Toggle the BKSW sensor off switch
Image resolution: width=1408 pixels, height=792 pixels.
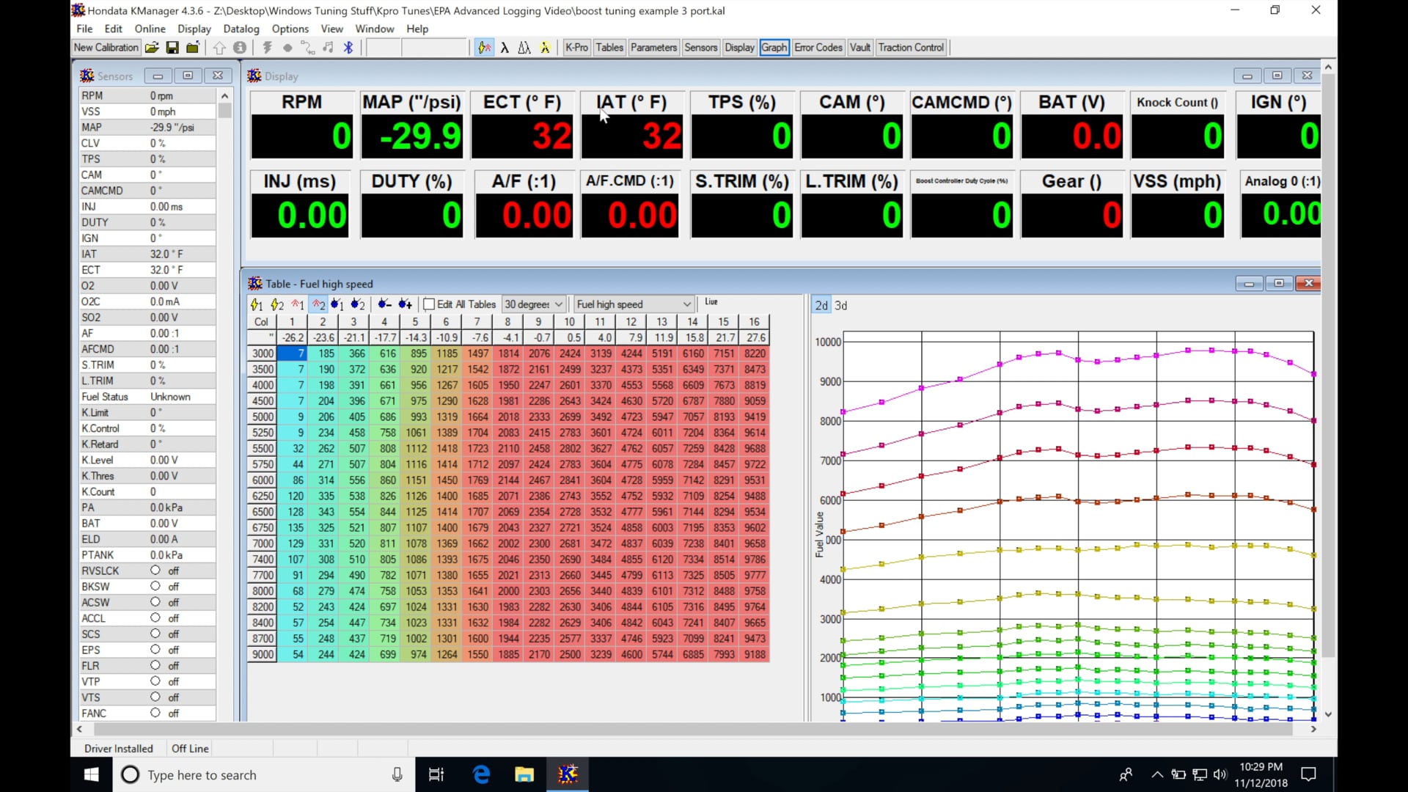pyautogui.click(x=155, y=586)
